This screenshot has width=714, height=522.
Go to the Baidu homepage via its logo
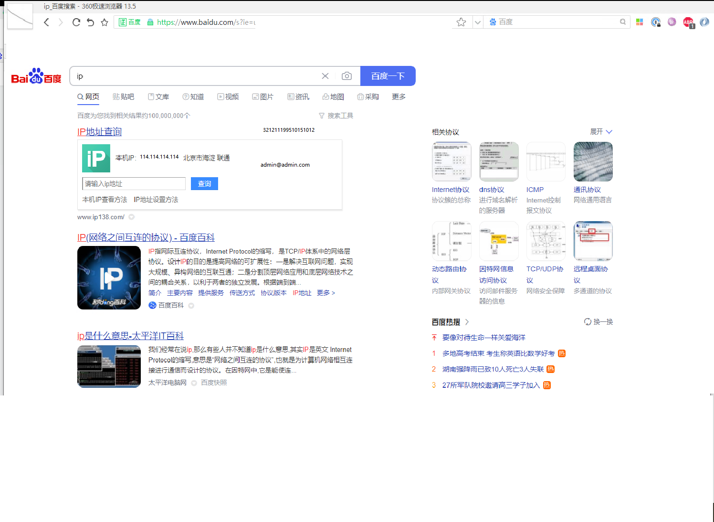coord(36,76)
